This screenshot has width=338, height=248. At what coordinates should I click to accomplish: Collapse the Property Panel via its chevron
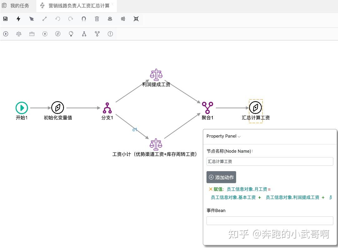tap(239, 136)
